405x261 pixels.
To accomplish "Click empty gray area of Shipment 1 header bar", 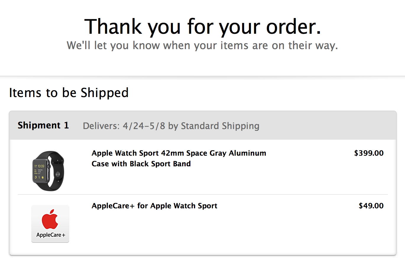I will click(325, 125).
